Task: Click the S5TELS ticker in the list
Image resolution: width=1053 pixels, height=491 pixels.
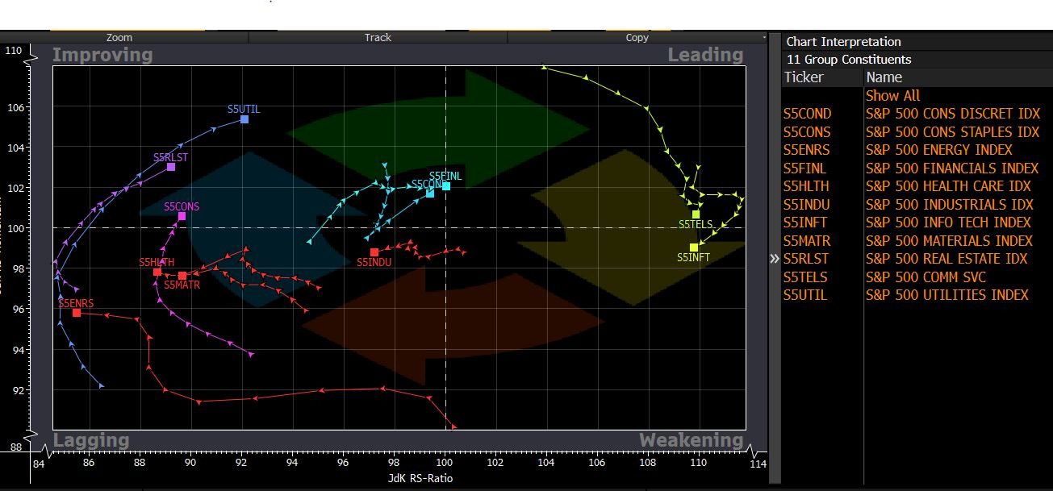Action: [805, 277]
